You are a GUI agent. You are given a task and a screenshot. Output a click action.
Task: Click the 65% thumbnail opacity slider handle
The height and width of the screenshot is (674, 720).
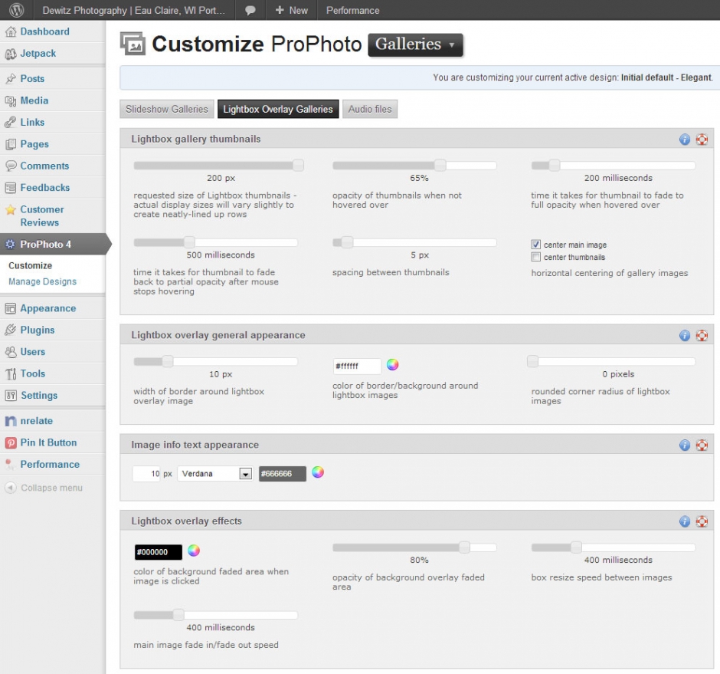440,165
